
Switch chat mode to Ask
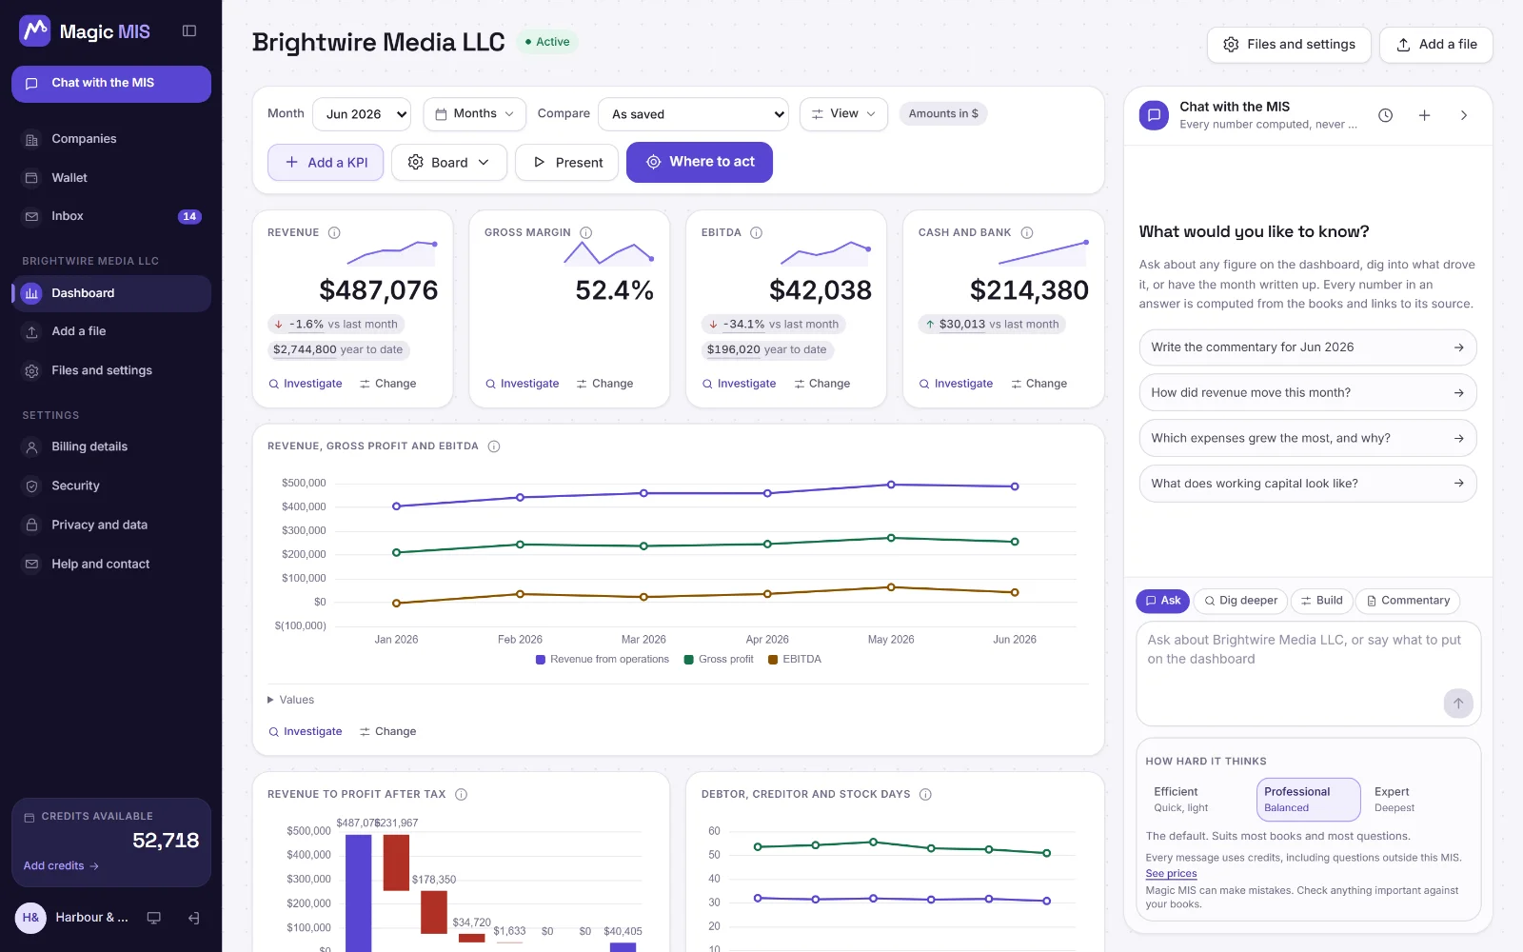tap(1162, 601)
